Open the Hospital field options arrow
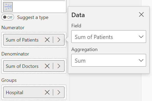The width and height of the screenshot is (152, 101). pos(59,92)
